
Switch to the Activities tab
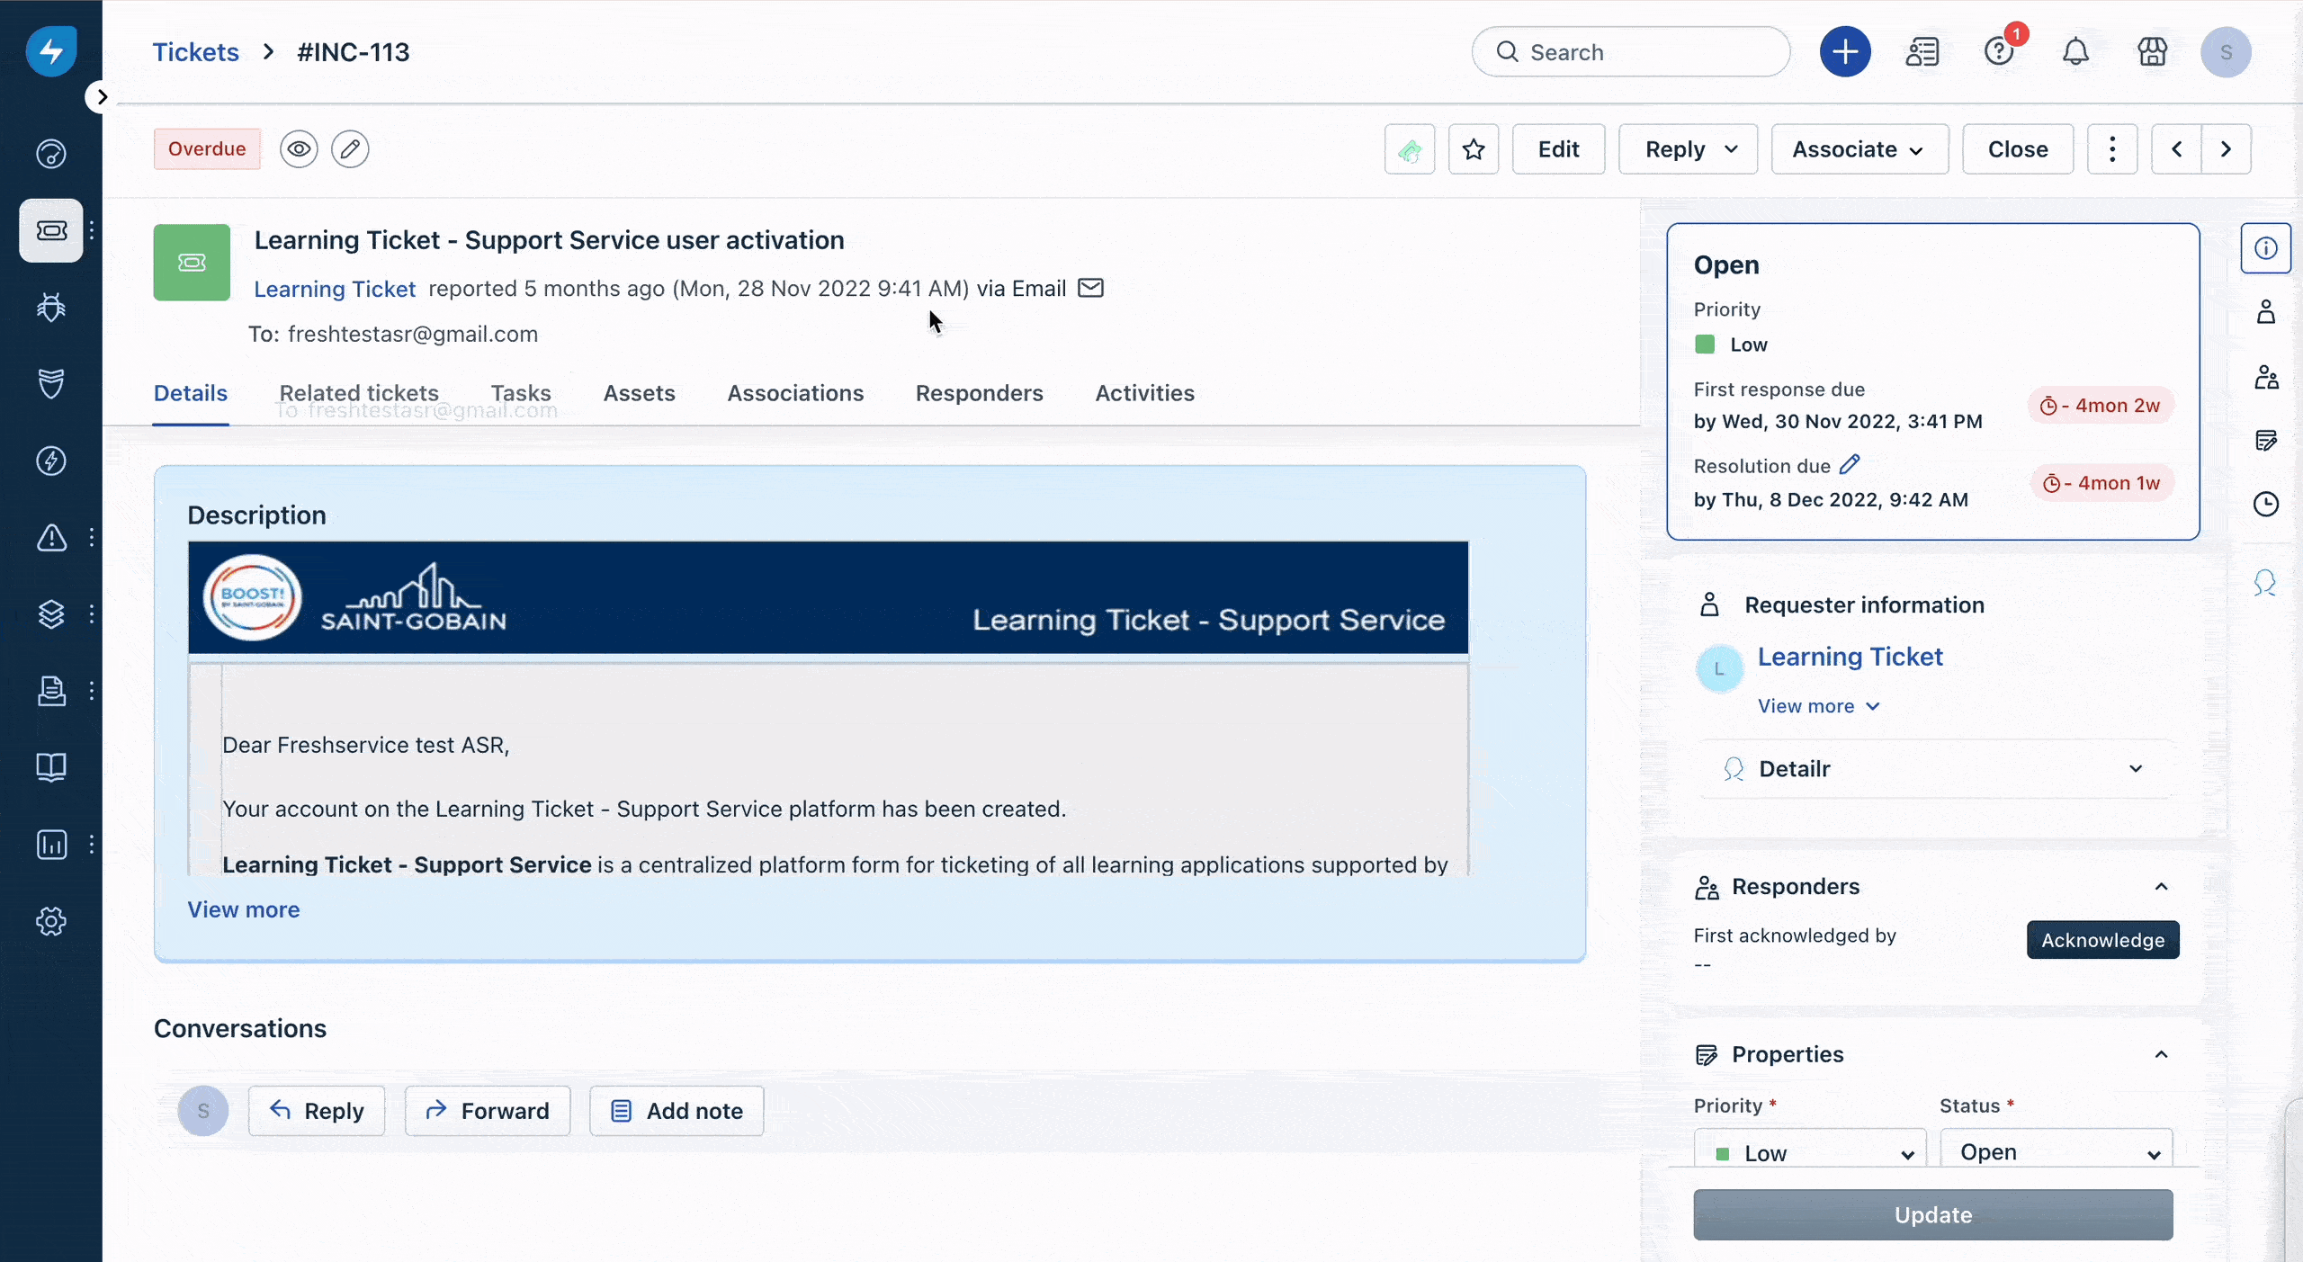(1144, 393)
